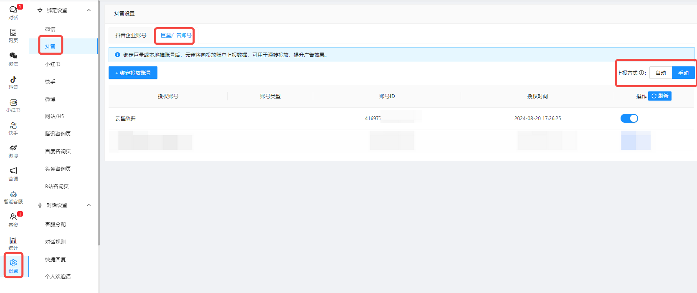
Task: Open 小红书 in the binding settings menu
Action: click(53, 64)
